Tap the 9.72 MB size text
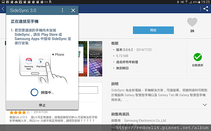 [122, 56]
